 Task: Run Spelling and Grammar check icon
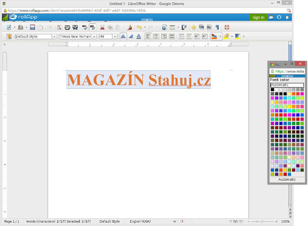point(85,27)
